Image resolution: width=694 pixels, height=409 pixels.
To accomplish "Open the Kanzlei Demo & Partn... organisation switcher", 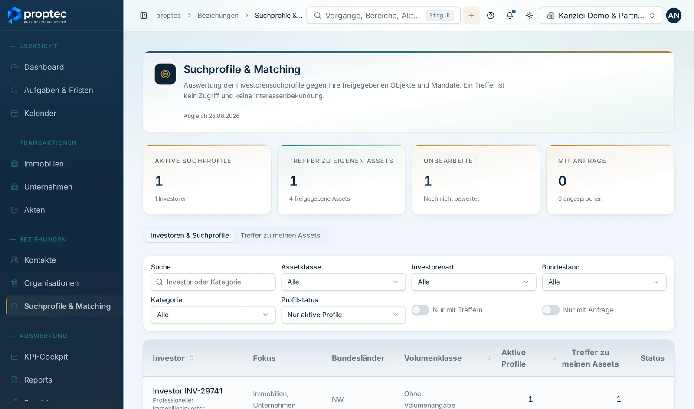I will click(x=601, y=16).
